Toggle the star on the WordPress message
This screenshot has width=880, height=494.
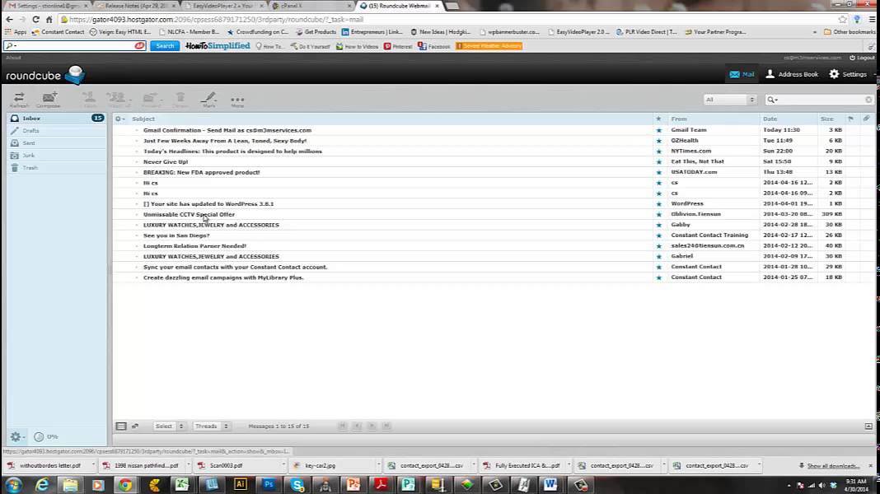point(659,204)
